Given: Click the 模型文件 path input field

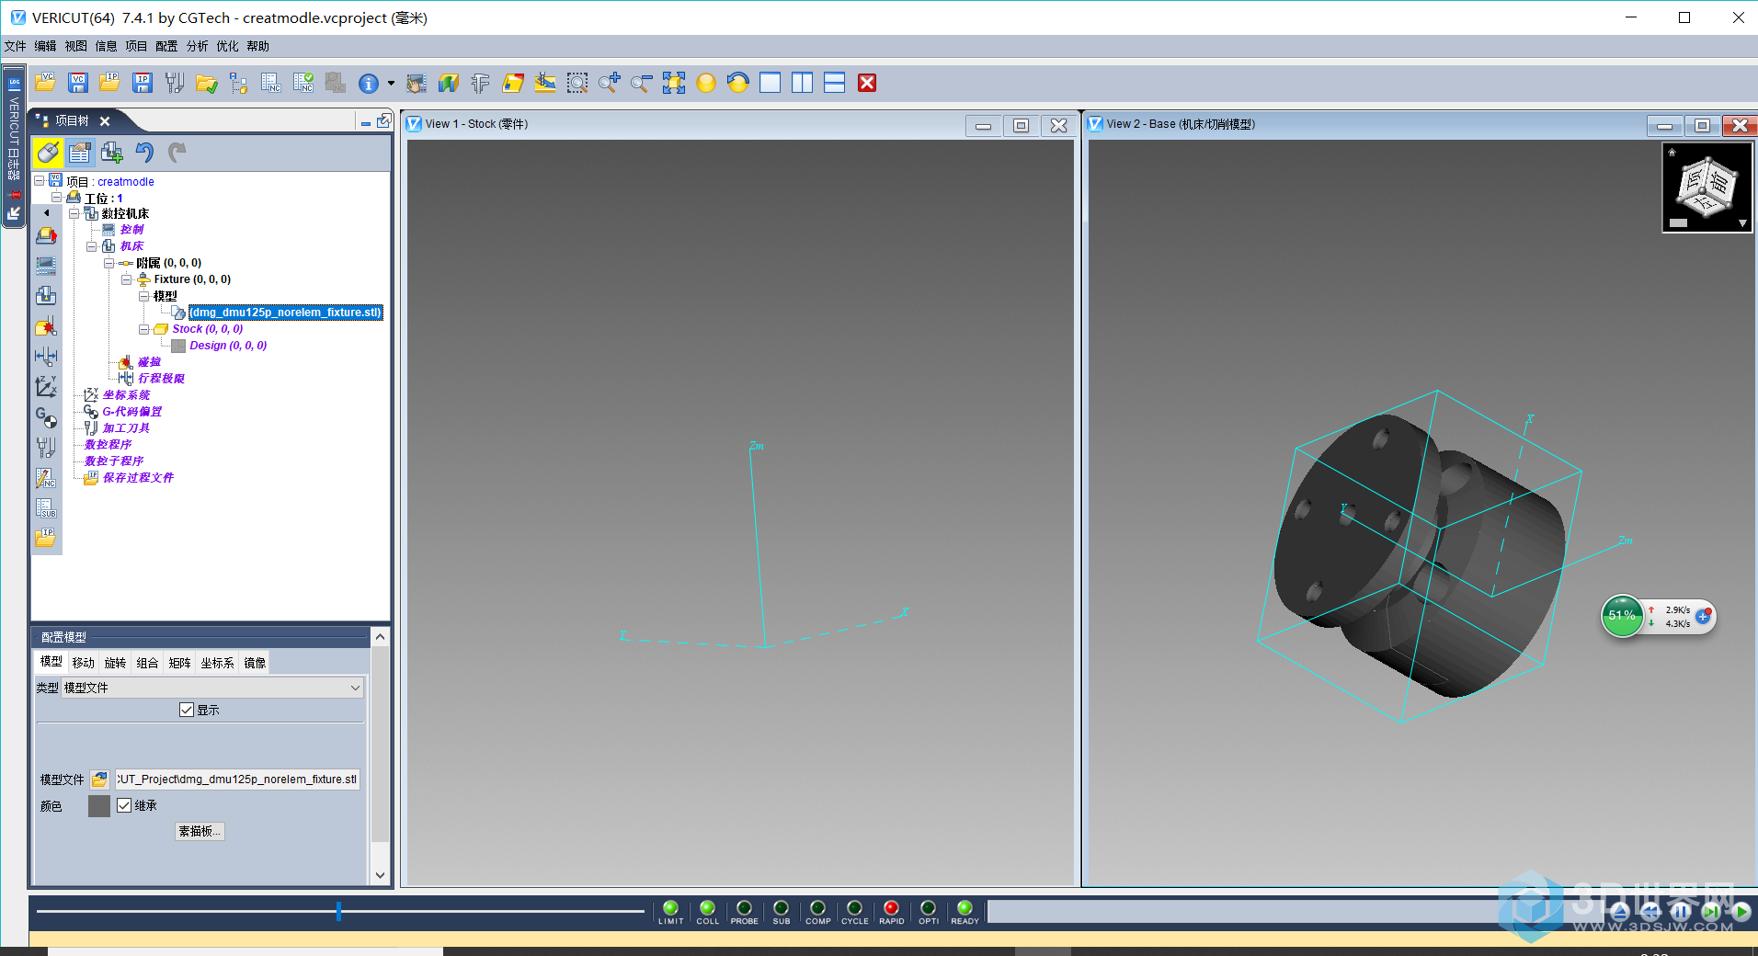Looking at the screenshot, I should [x=237, y=780].
